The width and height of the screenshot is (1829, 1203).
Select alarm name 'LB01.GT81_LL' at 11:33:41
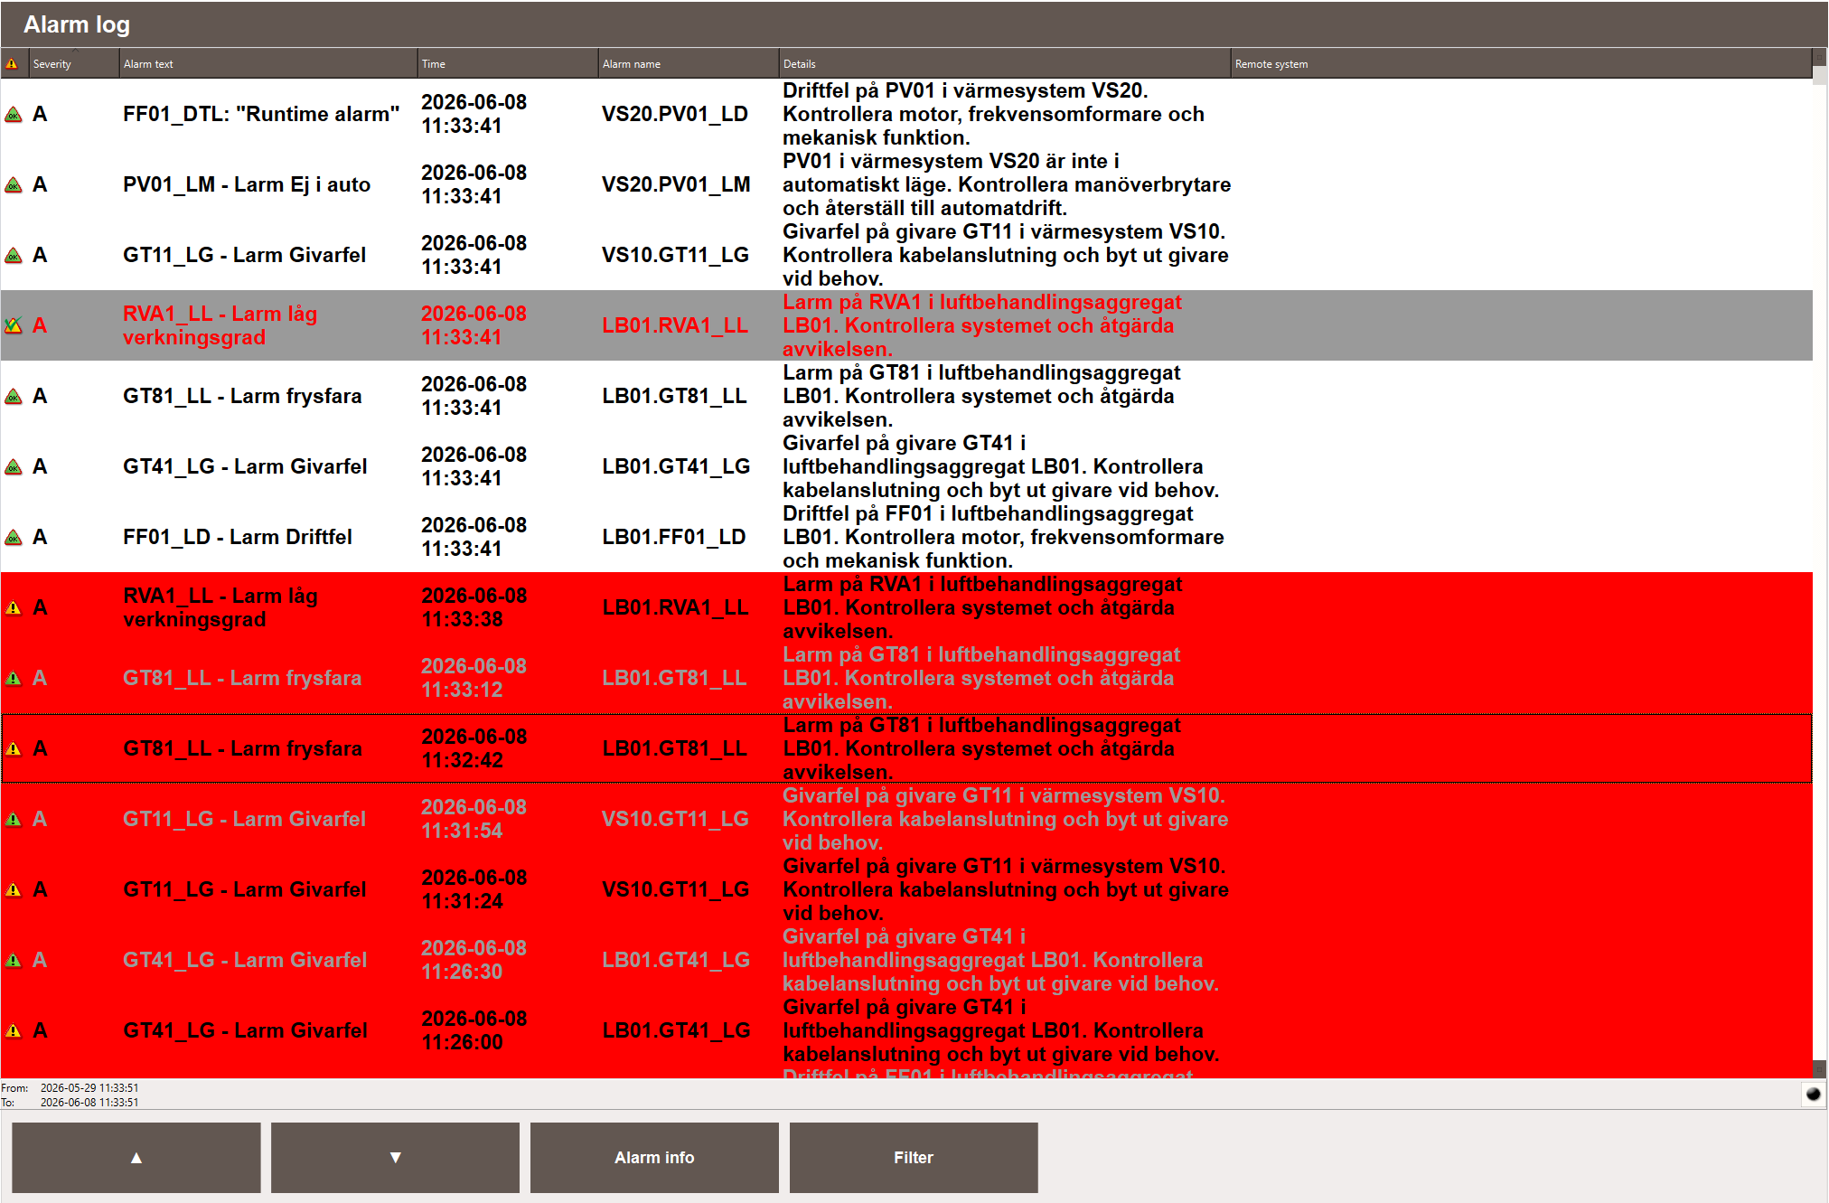pyautogui.click(x=674, y=397)
